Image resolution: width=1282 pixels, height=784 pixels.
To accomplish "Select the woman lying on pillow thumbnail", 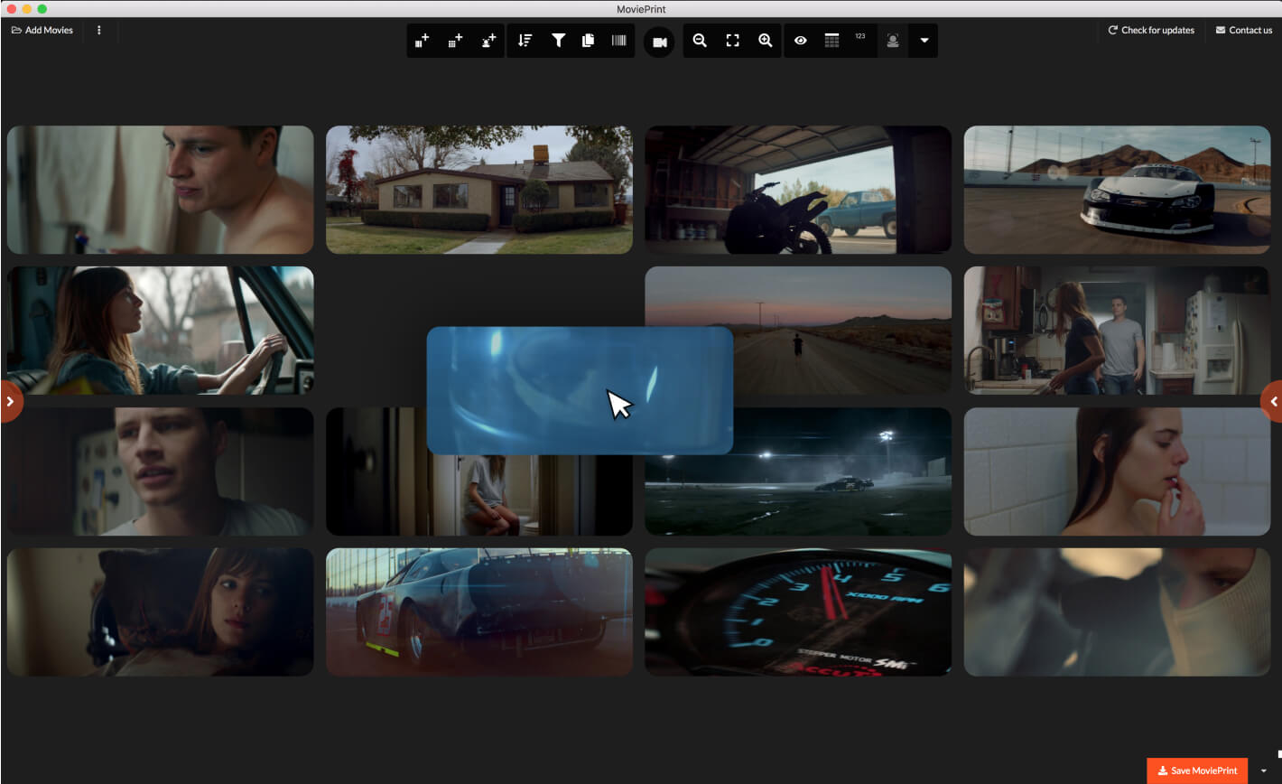I will click(161, 612).
